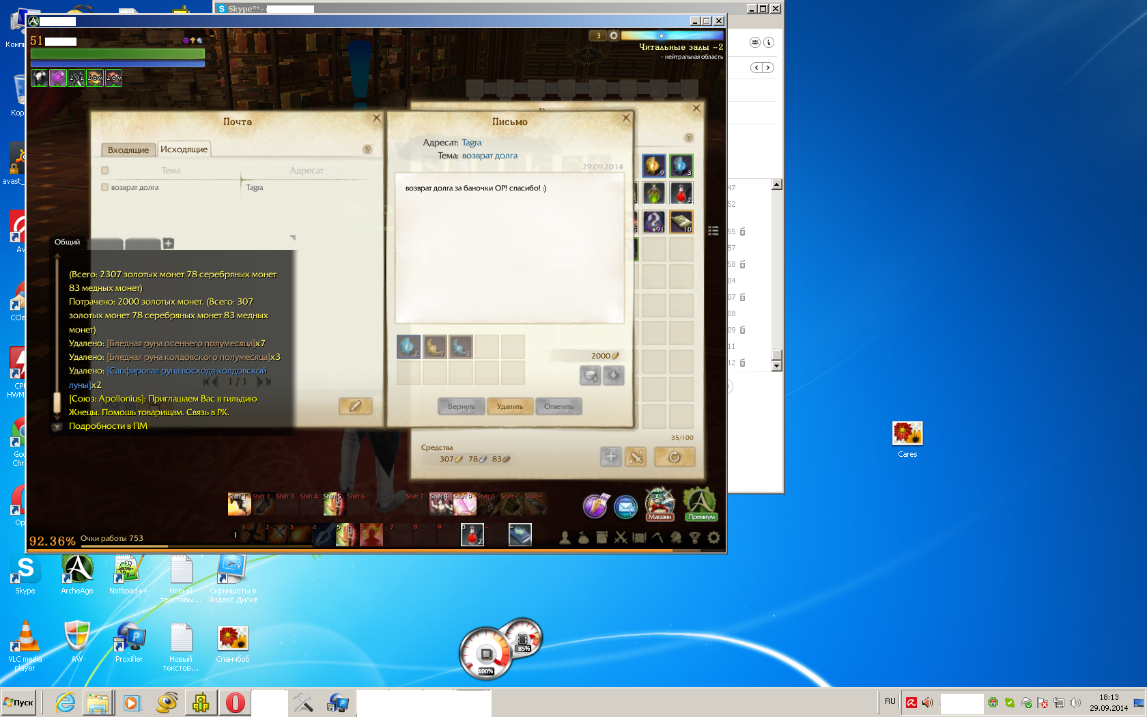Open Internet Explorer from taskbar
This screenshot has height=717, width=1147.
[66, 703]
